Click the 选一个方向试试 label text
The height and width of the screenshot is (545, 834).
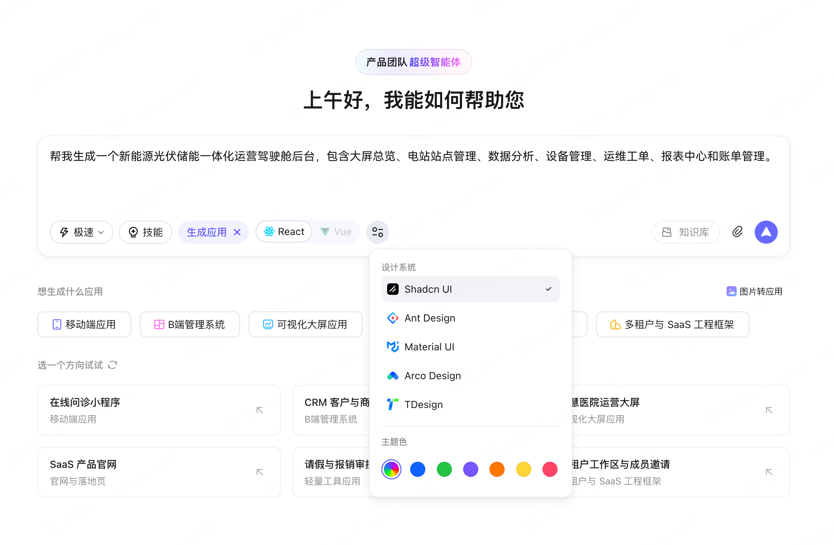[x=70, y=365]
